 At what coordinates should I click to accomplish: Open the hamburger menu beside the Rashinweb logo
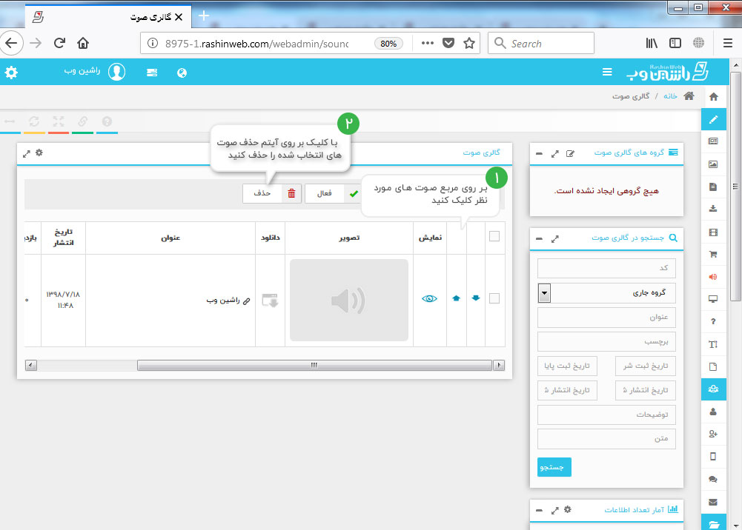(x=607, y=73)
